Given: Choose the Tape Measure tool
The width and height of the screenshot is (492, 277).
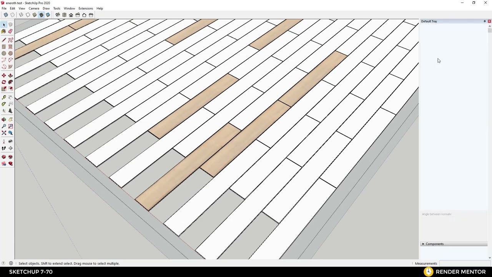Looking at the screenshot, I should point(4,97).
